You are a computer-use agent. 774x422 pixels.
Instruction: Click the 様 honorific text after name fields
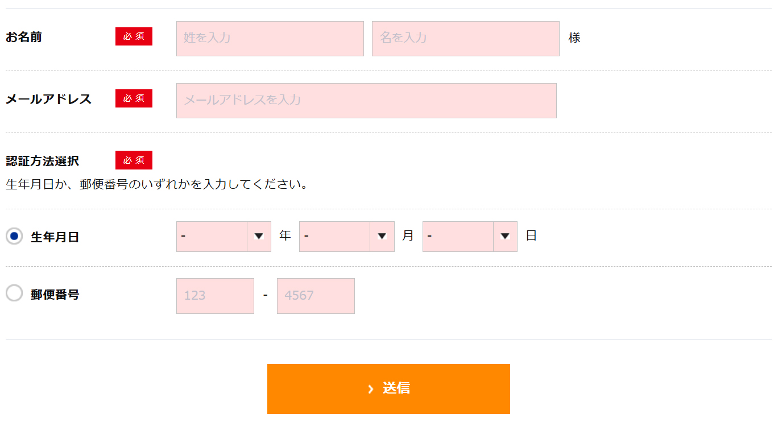click(574, 37)
